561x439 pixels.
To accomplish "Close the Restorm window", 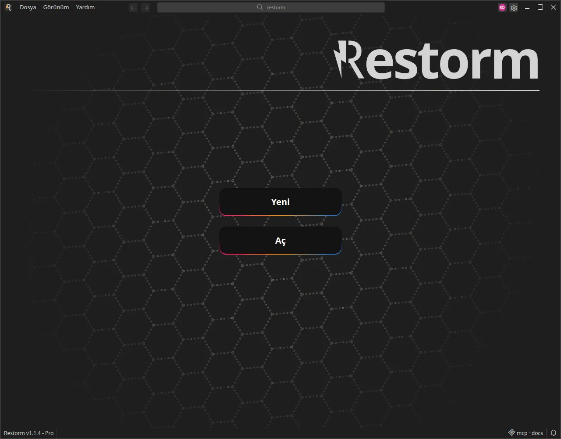I will coord(554,7).
